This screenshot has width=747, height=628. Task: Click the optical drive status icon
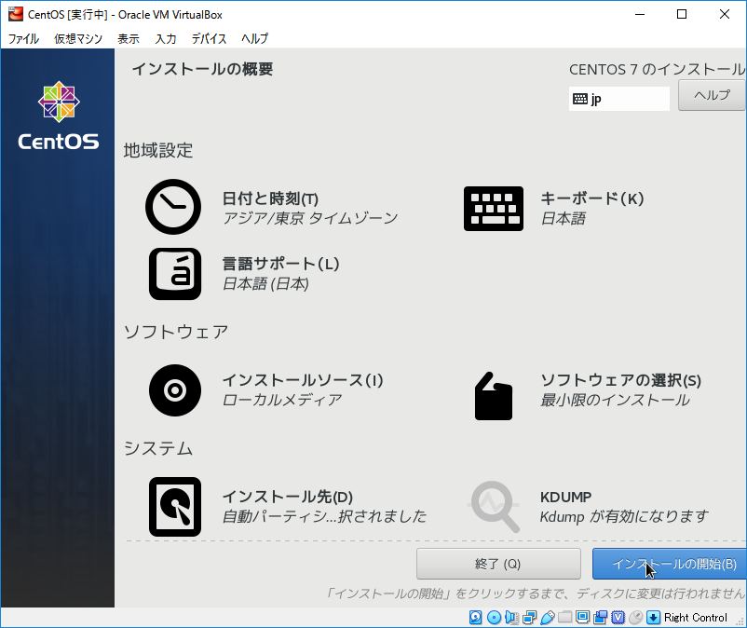pos(494,618)
